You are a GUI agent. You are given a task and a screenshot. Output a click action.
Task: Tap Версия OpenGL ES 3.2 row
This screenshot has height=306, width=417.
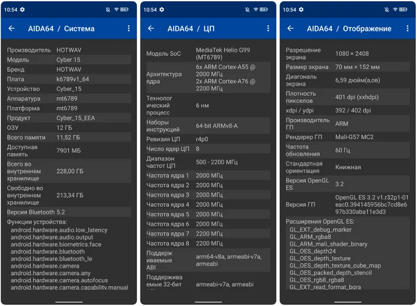click(x=347, y=184)
